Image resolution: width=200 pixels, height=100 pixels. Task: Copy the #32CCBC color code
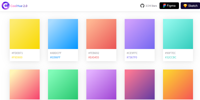tap(171, 57)
